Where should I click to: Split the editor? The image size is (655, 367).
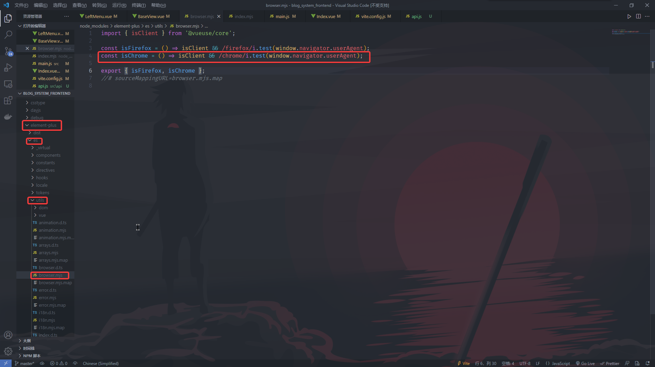coord(638,16)
